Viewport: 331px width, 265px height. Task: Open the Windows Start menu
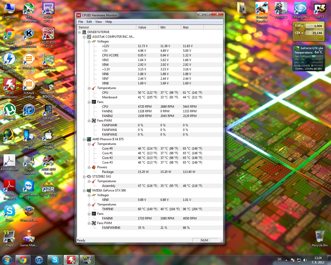coord(7,260)
